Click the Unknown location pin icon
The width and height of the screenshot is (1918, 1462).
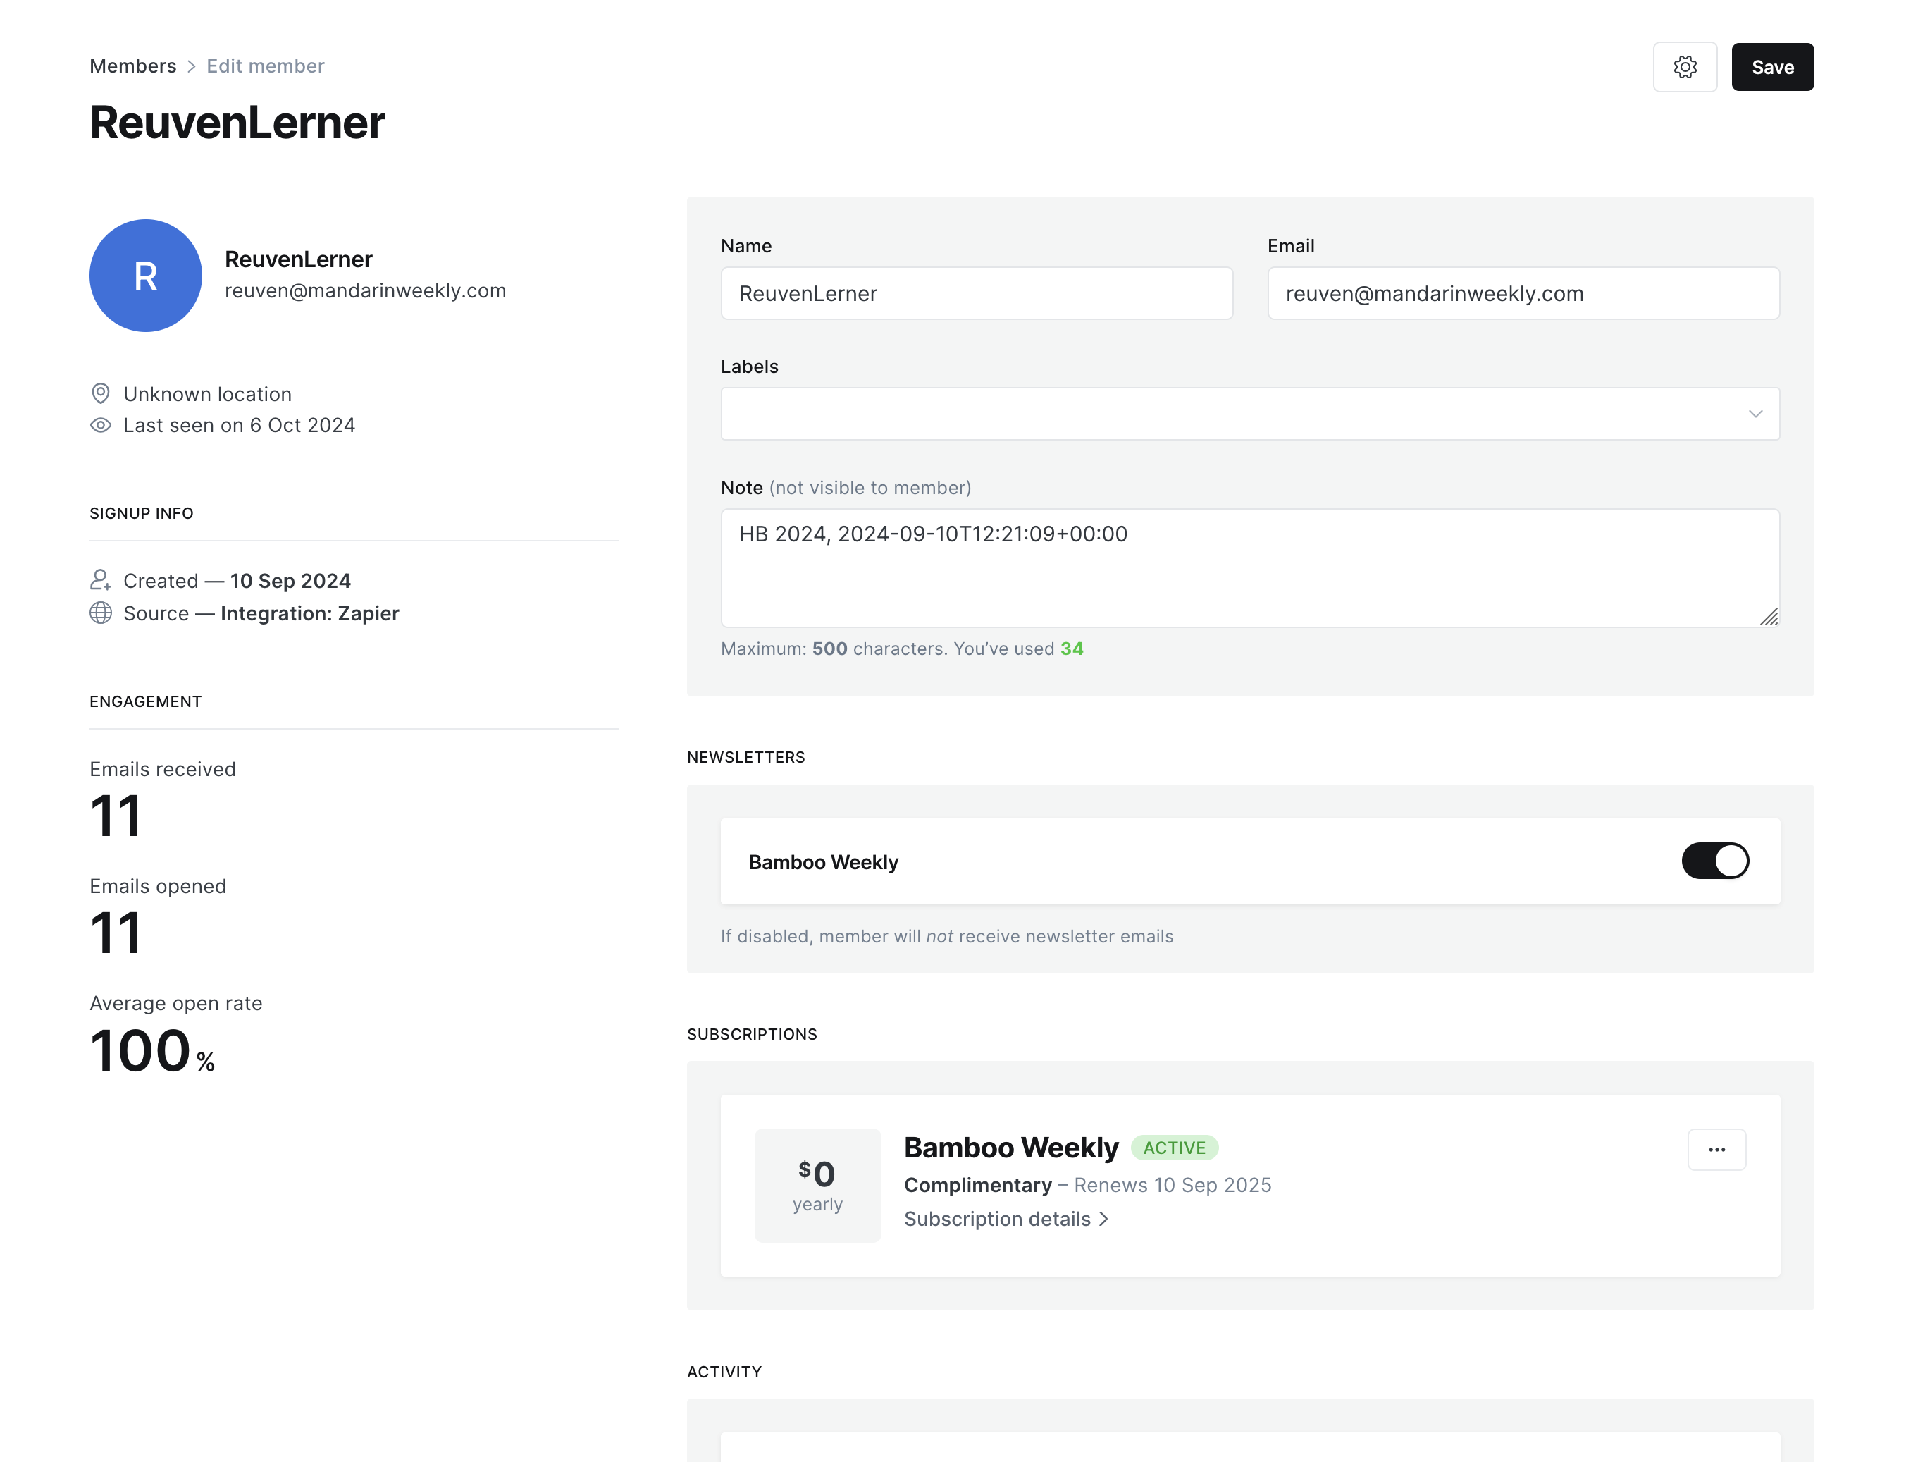click(x=101, y=394)
